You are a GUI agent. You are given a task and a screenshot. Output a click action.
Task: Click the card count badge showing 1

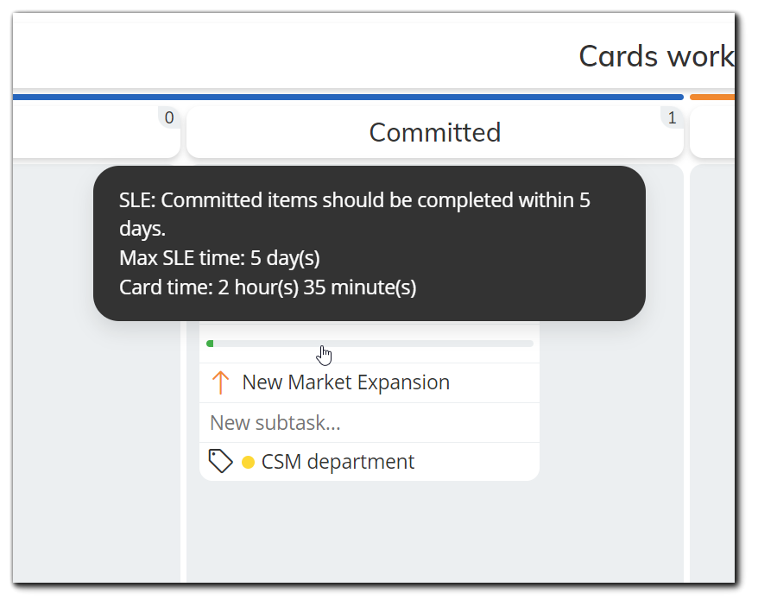(x=672, y=117)
